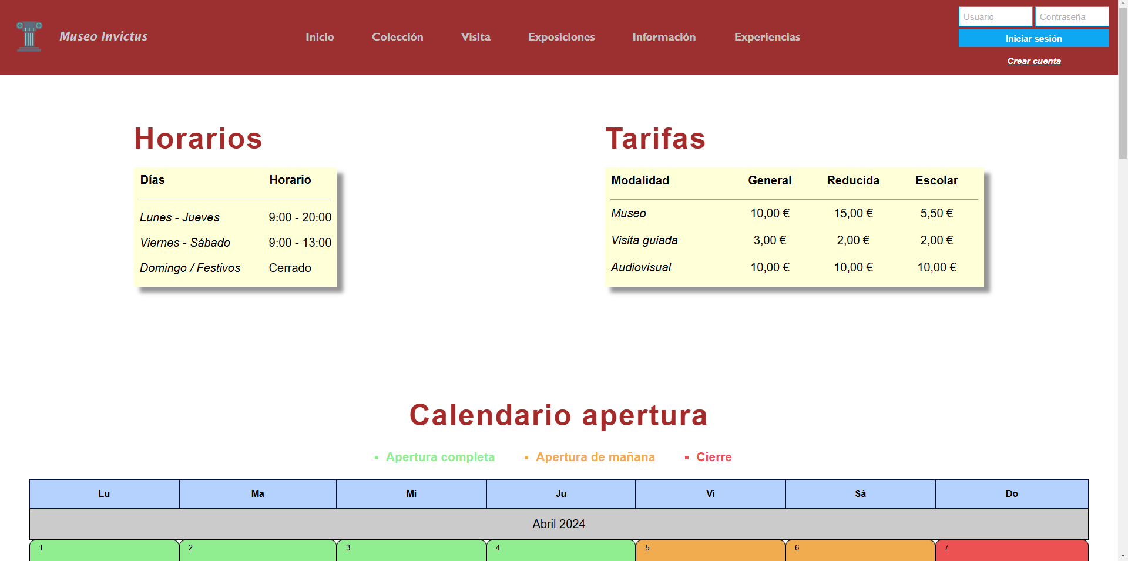This screenshot has height=561, width=1128.
Task: Select the Tarifas heading
Action: 655,139
